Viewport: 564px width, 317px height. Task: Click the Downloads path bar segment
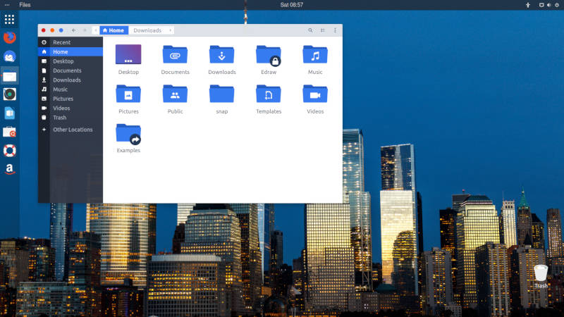click(x=147, y=30)
